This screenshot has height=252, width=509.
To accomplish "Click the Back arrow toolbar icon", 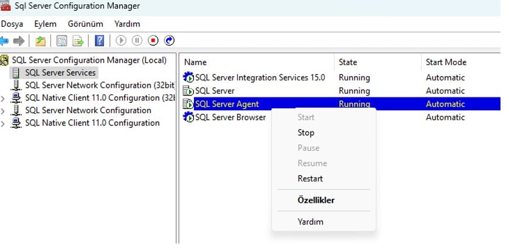I will coord(4,41).
